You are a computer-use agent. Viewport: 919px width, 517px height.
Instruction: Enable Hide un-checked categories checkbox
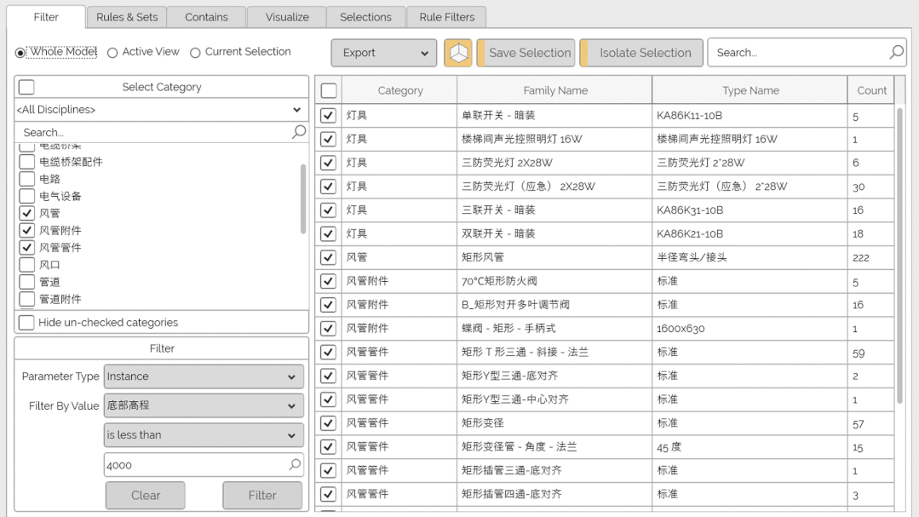pos(27,323)
